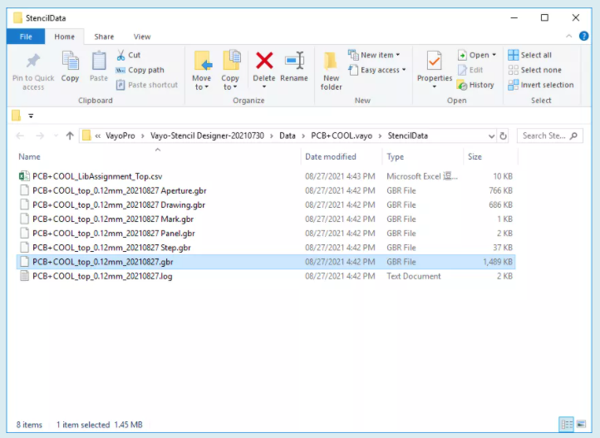The height and width of the screenshot is (438, 600).
Task: Navigate to Data folder in breadcrumb
Action: tap(288, 135)
